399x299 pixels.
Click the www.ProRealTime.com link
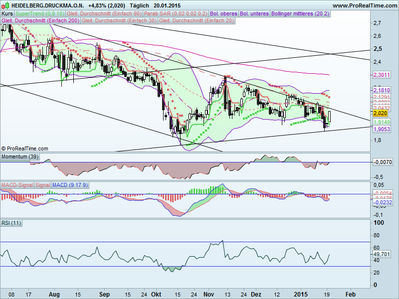click(365, 5)
